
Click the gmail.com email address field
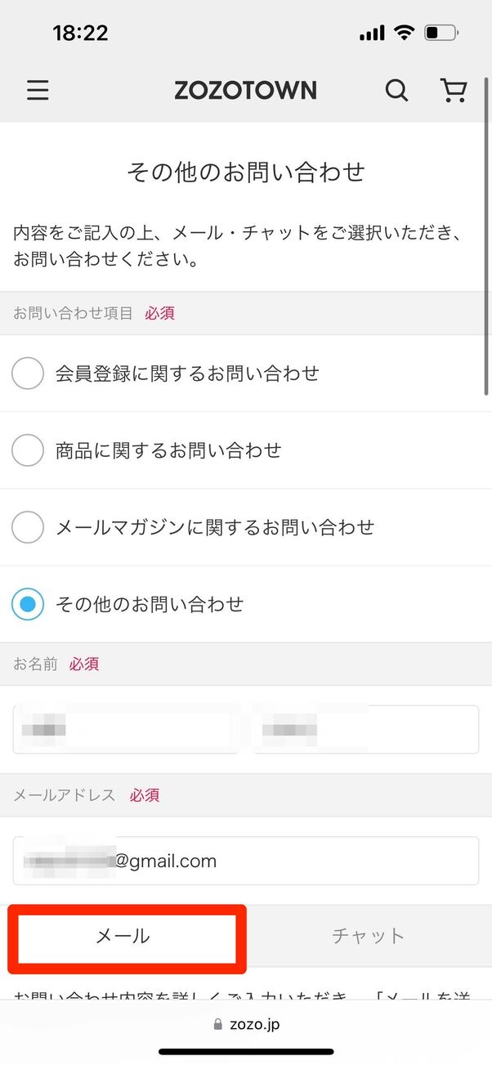click(245, 861)
